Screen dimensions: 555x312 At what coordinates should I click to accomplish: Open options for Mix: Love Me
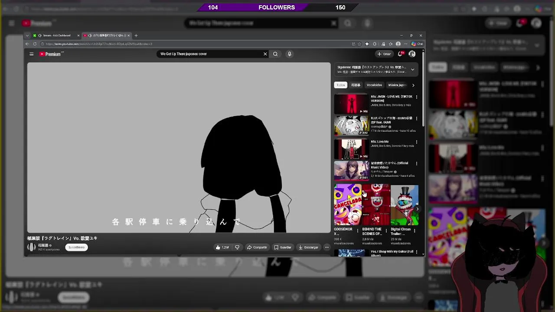(x=417, y=142)
